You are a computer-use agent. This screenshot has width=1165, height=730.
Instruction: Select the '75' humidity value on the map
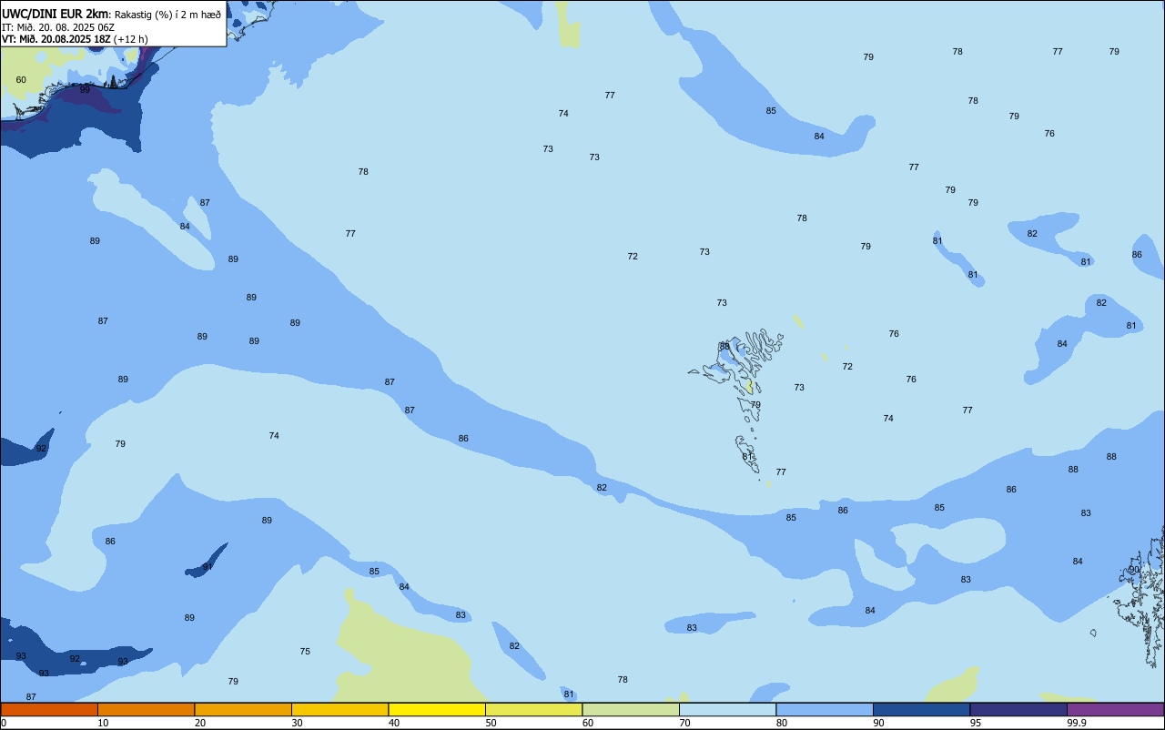(305, 651)
